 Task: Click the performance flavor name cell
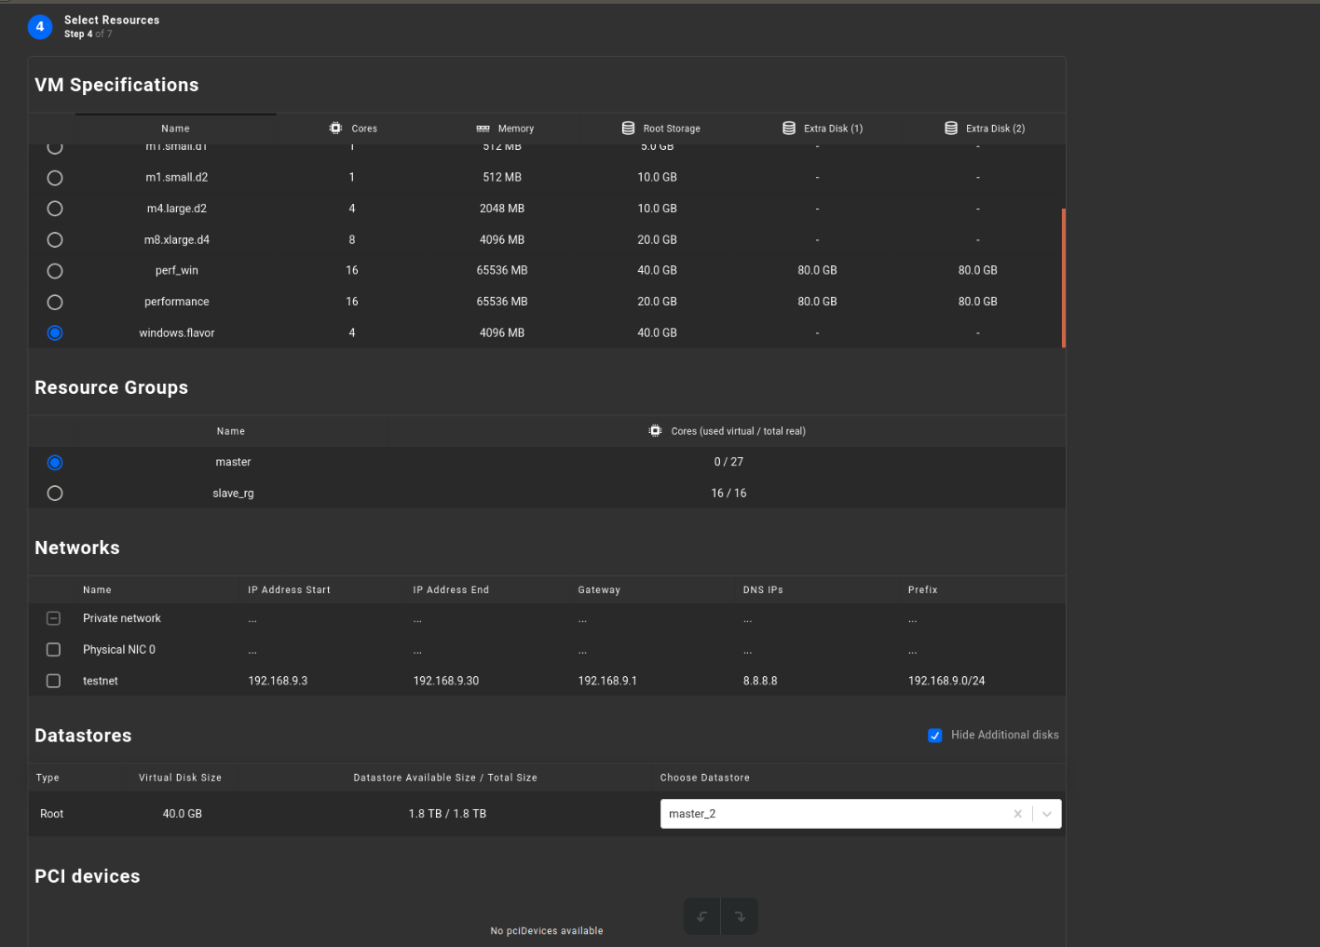tap(177, 302)
